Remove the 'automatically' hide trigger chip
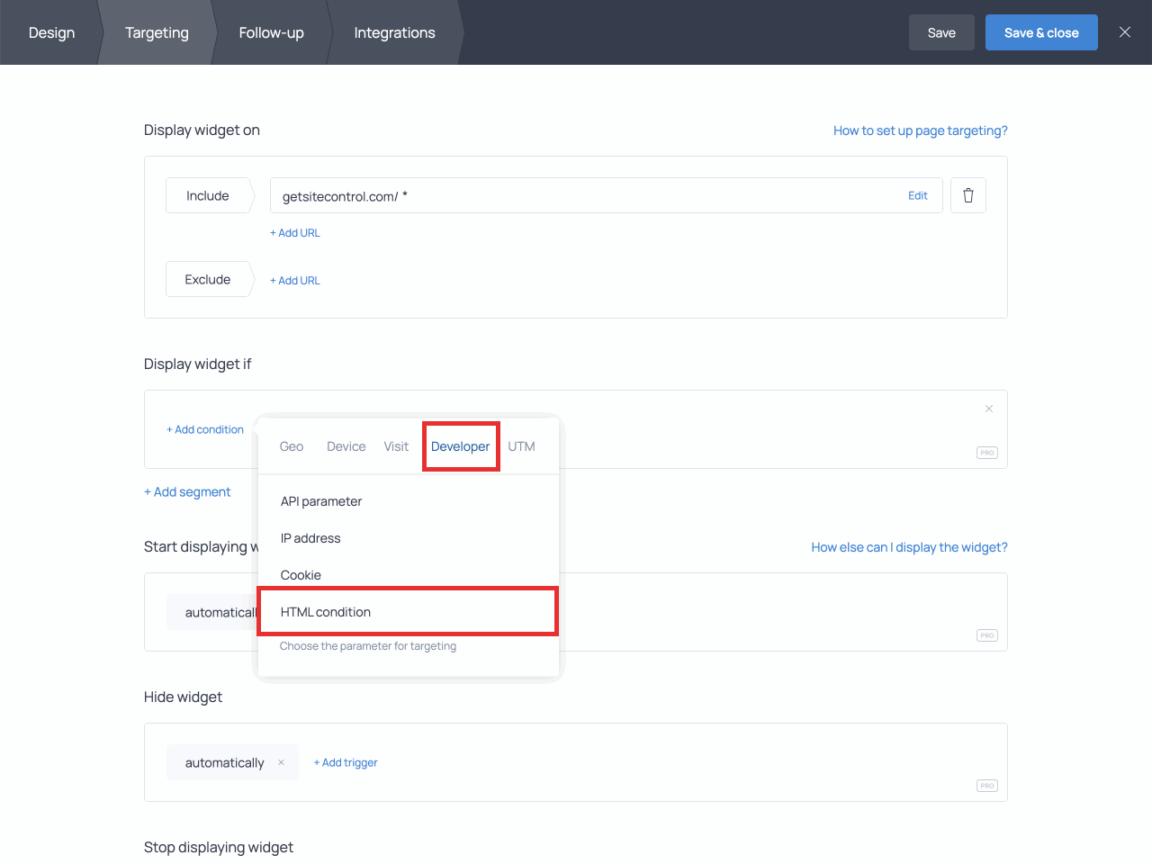 281,762
